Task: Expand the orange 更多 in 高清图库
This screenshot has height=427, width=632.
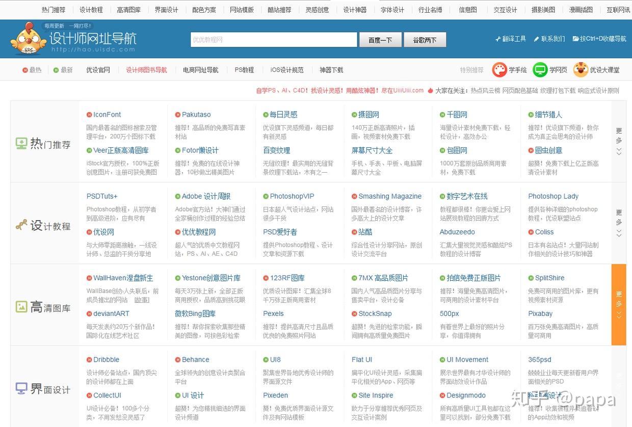Action: click(619, 305)
